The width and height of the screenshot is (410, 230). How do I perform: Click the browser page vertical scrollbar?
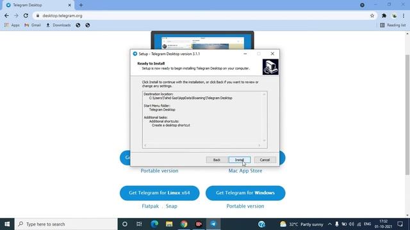[407, 115]
